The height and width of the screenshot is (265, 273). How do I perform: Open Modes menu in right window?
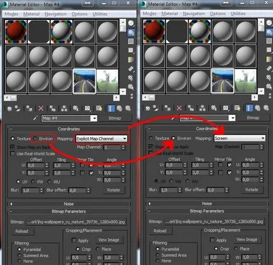pos(150,14)
